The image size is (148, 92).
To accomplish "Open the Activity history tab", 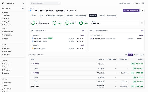I will point(112,16).
